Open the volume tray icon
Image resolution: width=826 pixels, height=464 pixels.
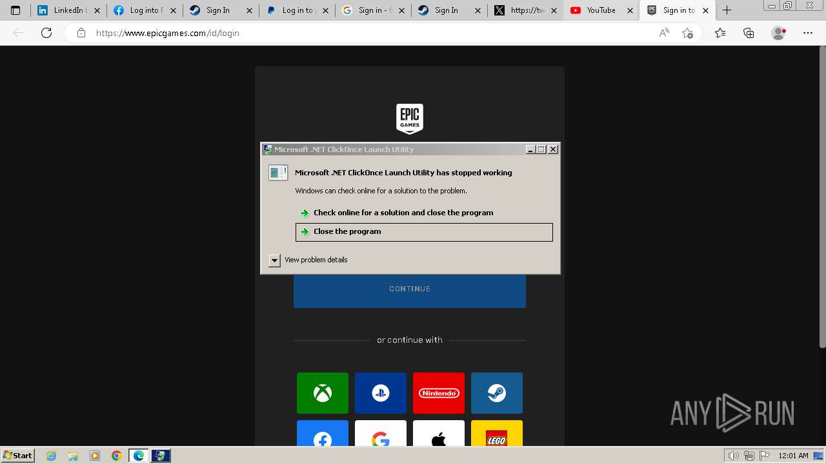(x=734, y=456)
